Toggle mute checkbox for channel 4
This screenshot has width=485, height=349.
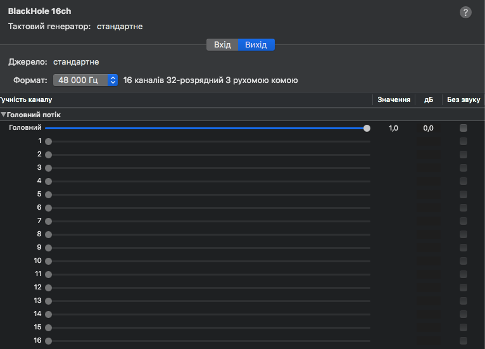pos(463,181)
